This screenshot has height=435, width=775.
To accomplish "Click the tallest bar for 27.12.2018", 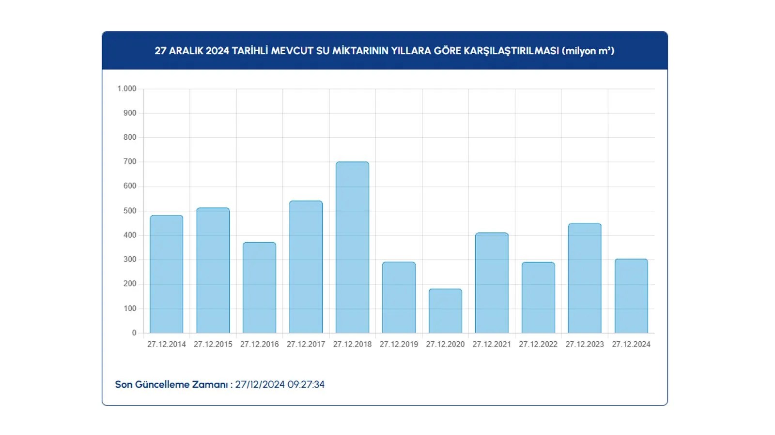I will [x=353, y=247].
